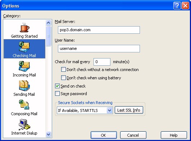The image size is (191, 141).
Task: Click the category list scroll up arrow
Action: click(49, 23)
